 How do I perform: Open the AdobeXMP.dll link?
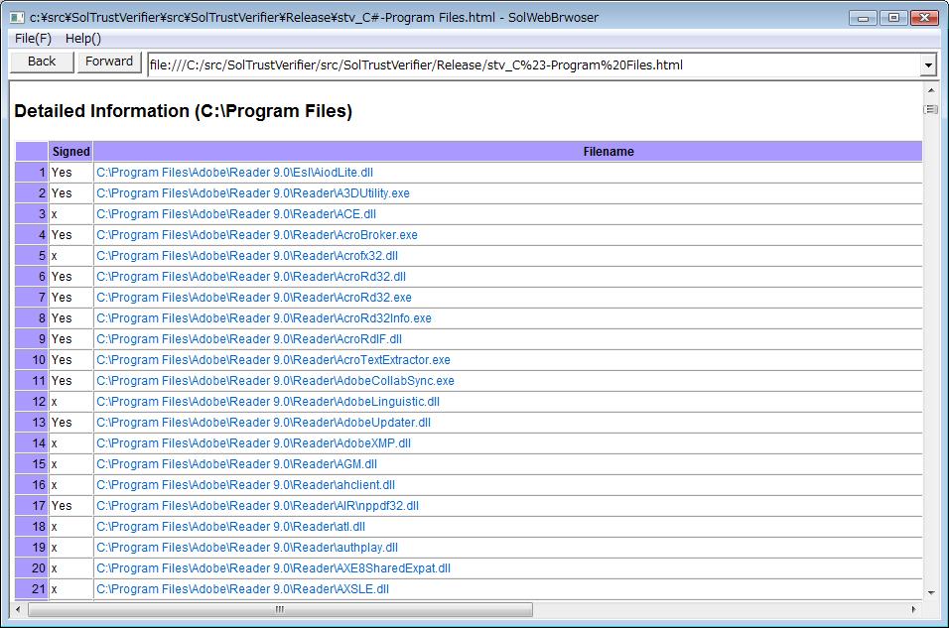(x=253, y=443)
